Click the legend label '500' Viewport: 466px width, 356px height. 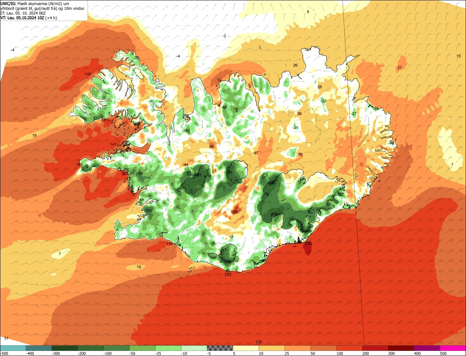point(443,353)
